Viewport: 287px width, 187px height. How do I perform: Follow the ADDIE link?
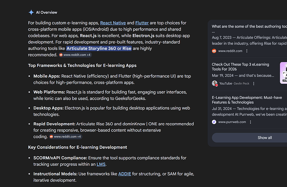pyautogui.click(x=124, y=174)
